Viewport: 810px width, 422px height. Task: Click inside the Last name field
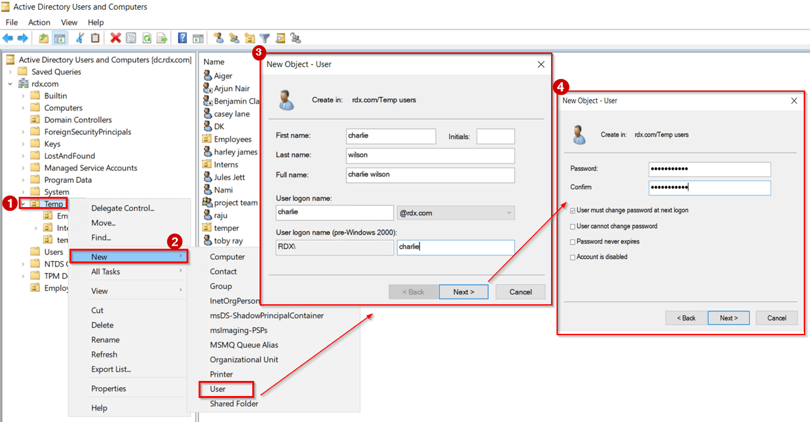point(429,155)
